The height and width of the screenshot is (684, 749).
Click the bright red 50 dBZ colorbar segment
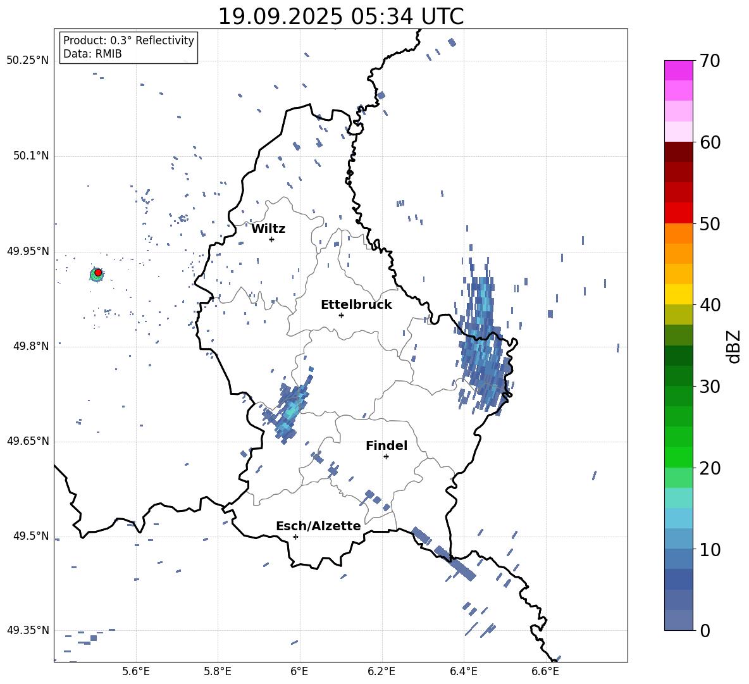tap(678, 213)
